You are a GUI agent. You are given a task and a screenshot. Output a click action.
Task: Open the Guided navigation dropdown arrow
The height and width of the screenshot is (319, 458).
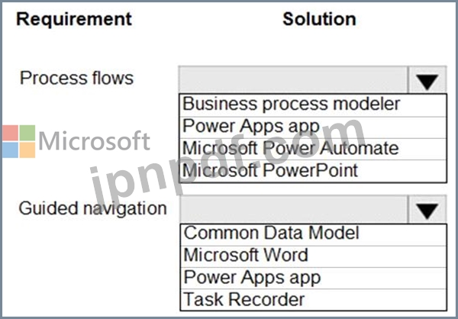coord(427,210)
